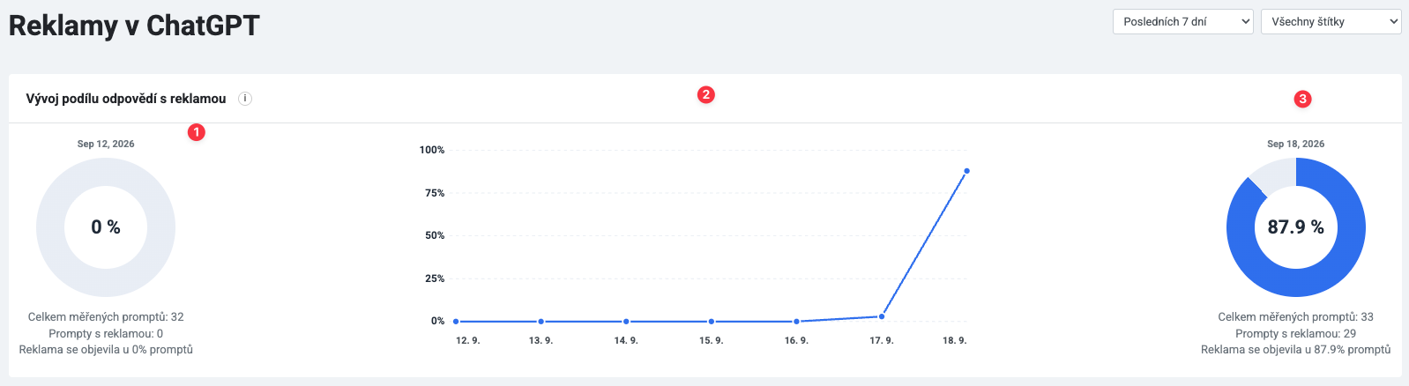Viewport: 1409px width, 386px height.
Task: Click the 12. 9. data point on the line
Action: (456, 322)
